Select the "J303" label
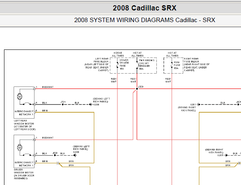Image resolution: width=241 pixels, height=185 pixels. tap(141, 86)
